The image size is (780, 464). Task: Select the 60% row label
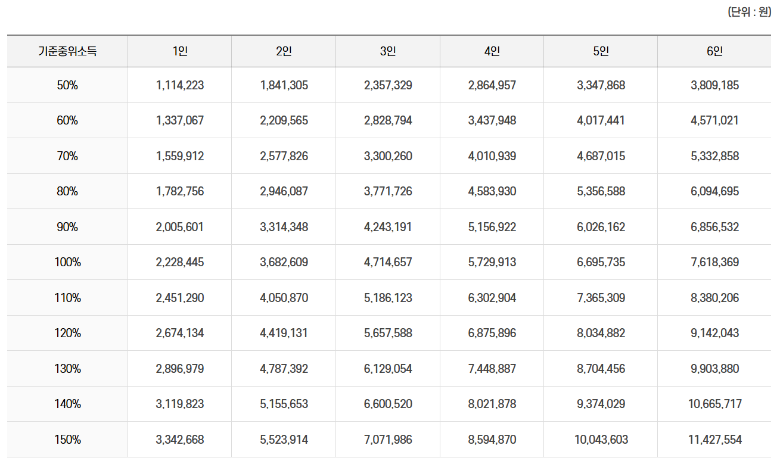[67, 120]
